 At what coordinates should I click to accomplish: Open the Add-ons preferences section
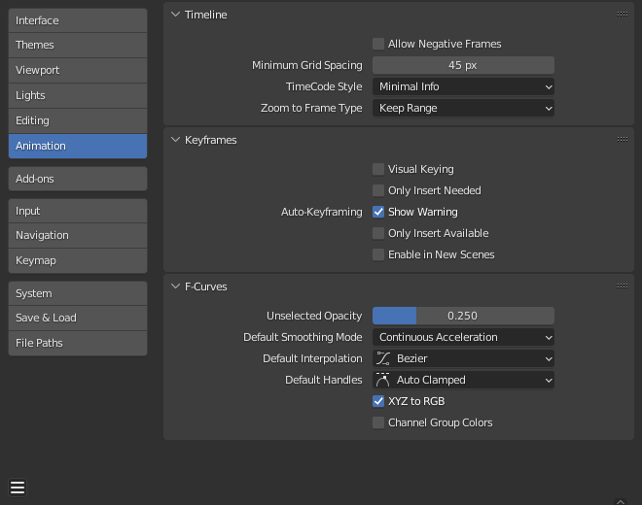coord(78,179)
